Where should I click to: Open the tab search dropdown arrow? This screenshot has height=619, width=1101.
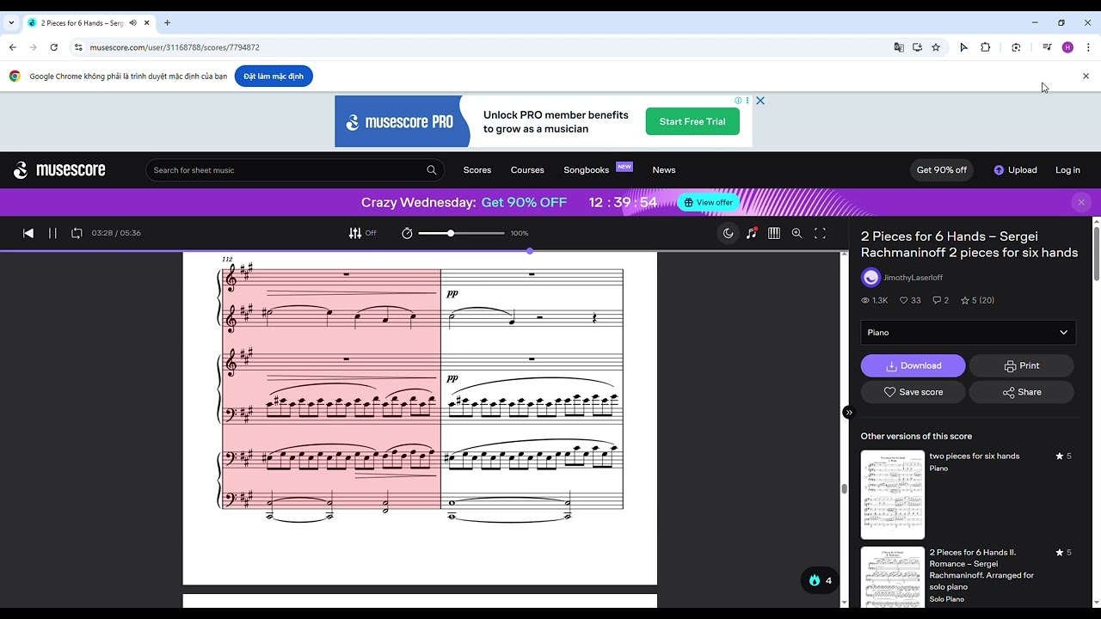[11, 23]
